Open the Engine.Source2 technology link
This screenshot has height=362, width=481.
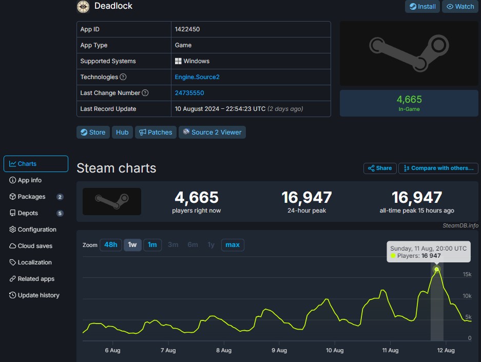point(197,77)
